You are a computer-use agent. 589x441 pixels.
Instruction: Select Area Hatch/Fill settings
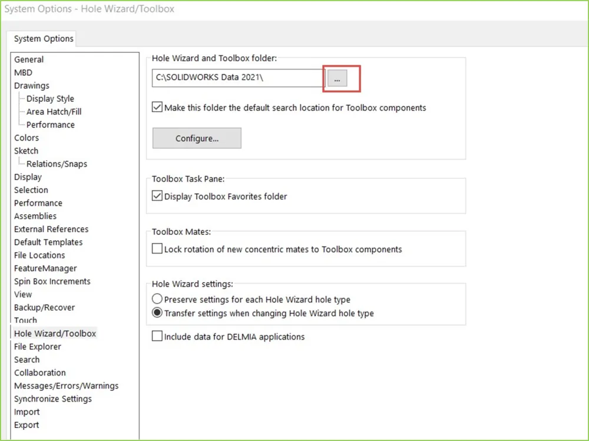(x=54, y=112)
